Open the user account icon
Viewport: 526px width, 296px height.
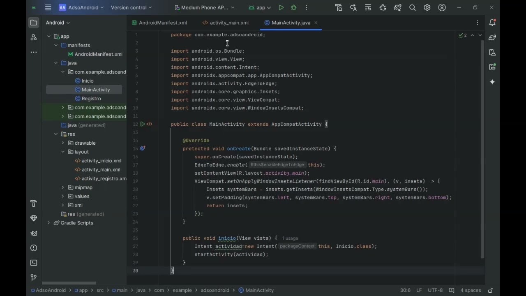click(x=442, y=7)
